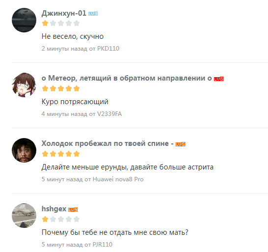The width and height of the screenshot is (268, 252).
Task: Click the review text Не весело, скучно
Action: coord(73,36)
